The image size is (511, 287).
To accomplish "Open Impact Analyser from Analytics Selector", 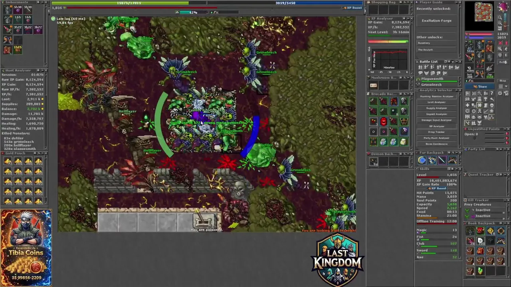I will pos(437,114).
